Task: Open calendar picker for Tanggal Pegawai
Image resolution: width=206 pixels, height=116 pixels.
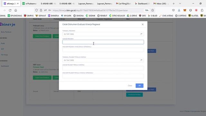Action: 141,34
